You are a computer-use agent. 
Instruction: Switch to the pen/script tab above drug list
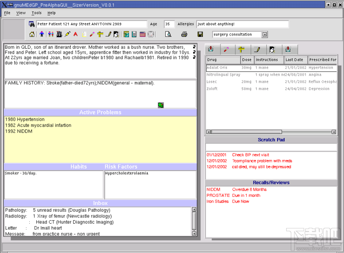(x=256, y=49)
